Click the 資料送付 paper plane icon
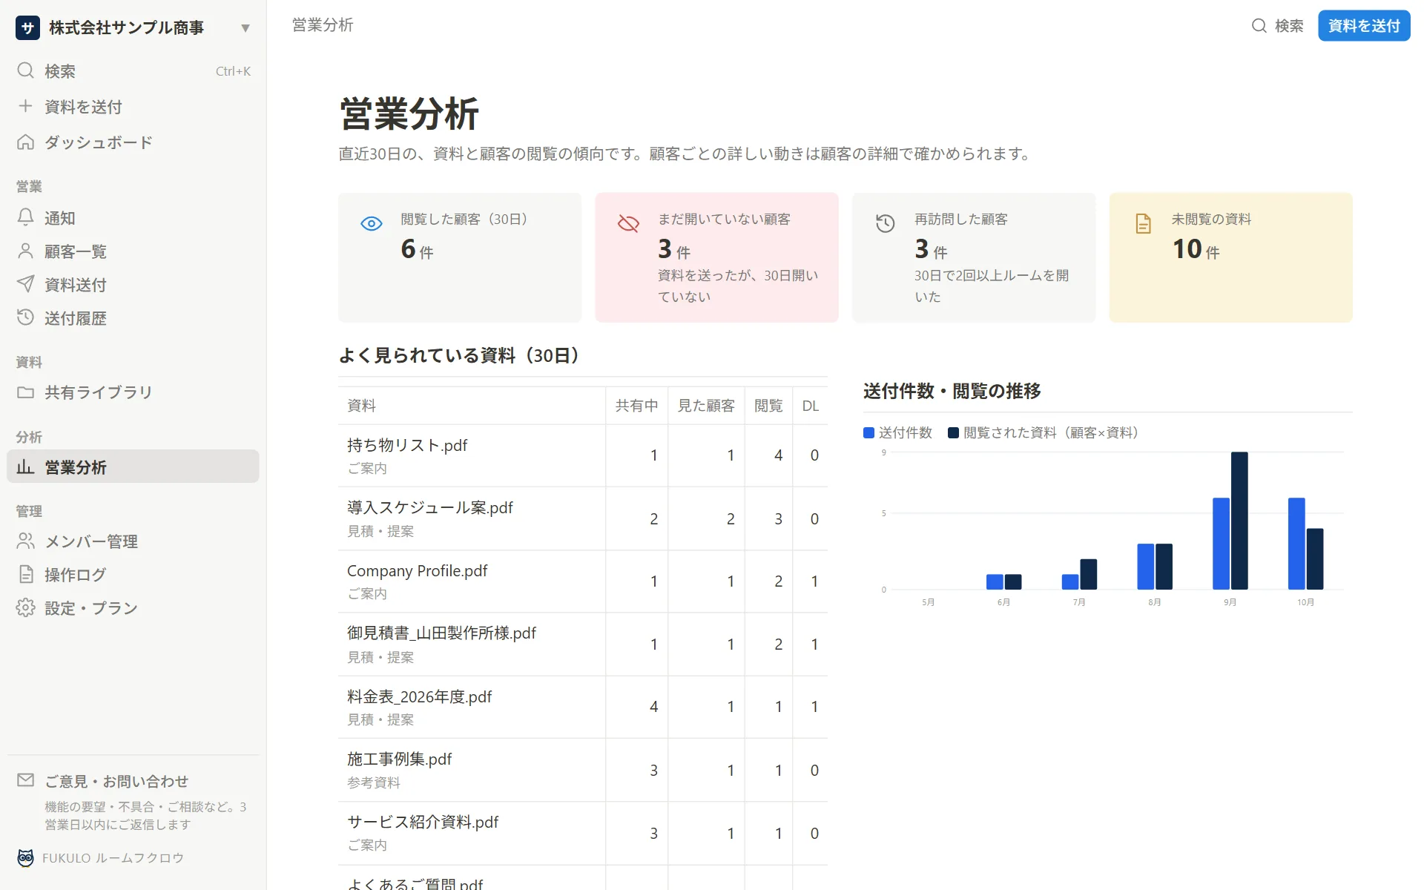The height and width of the screenshot is (890, 1424). point(25,284)
